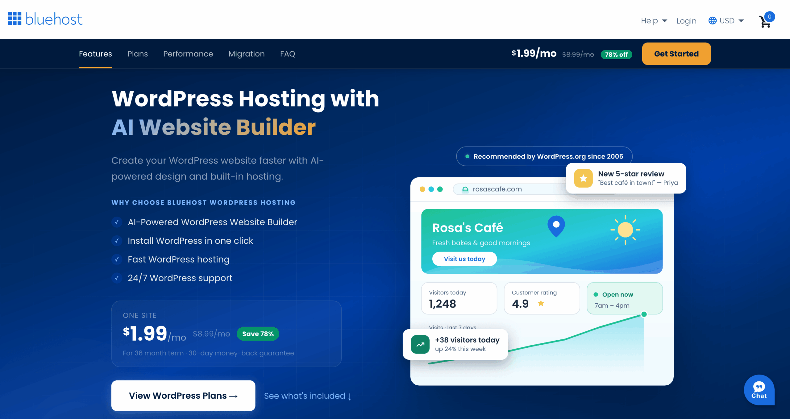Screen dimensions: 790x419
Task: Click Why Choose Bluehost WordPress Hosting heading
Action: tap(203, 202)
